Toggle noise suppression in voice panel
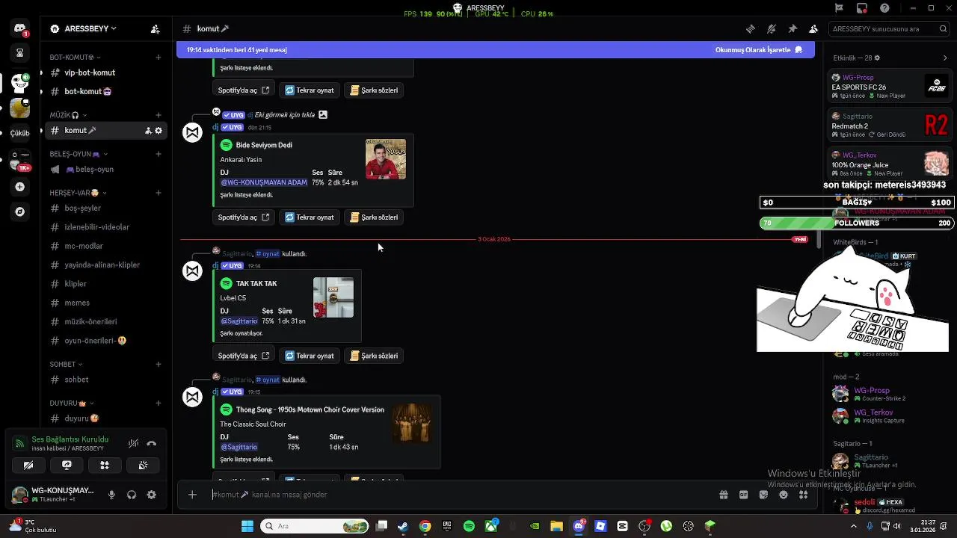The image size is (957, 538). tap(133, 443)
